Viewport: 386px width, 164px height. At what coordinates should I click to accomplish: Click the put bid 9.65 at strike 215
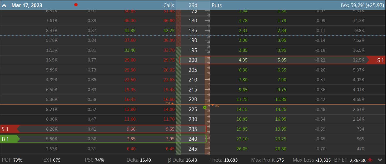point(243,90)
